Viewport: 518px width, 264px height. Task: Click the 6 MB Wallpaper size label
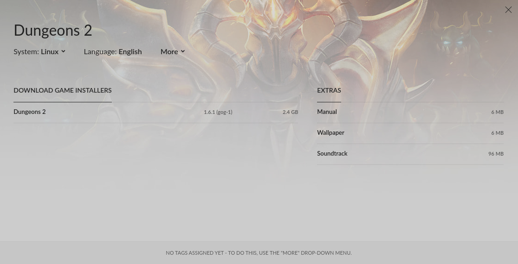pyautogui.click(x=497, y=133)
